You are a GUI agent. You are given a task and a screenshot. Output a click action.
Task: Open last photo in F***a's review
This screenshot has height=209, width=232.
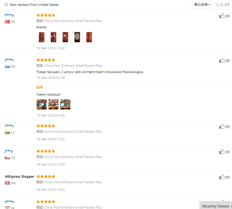coord(89,37)
